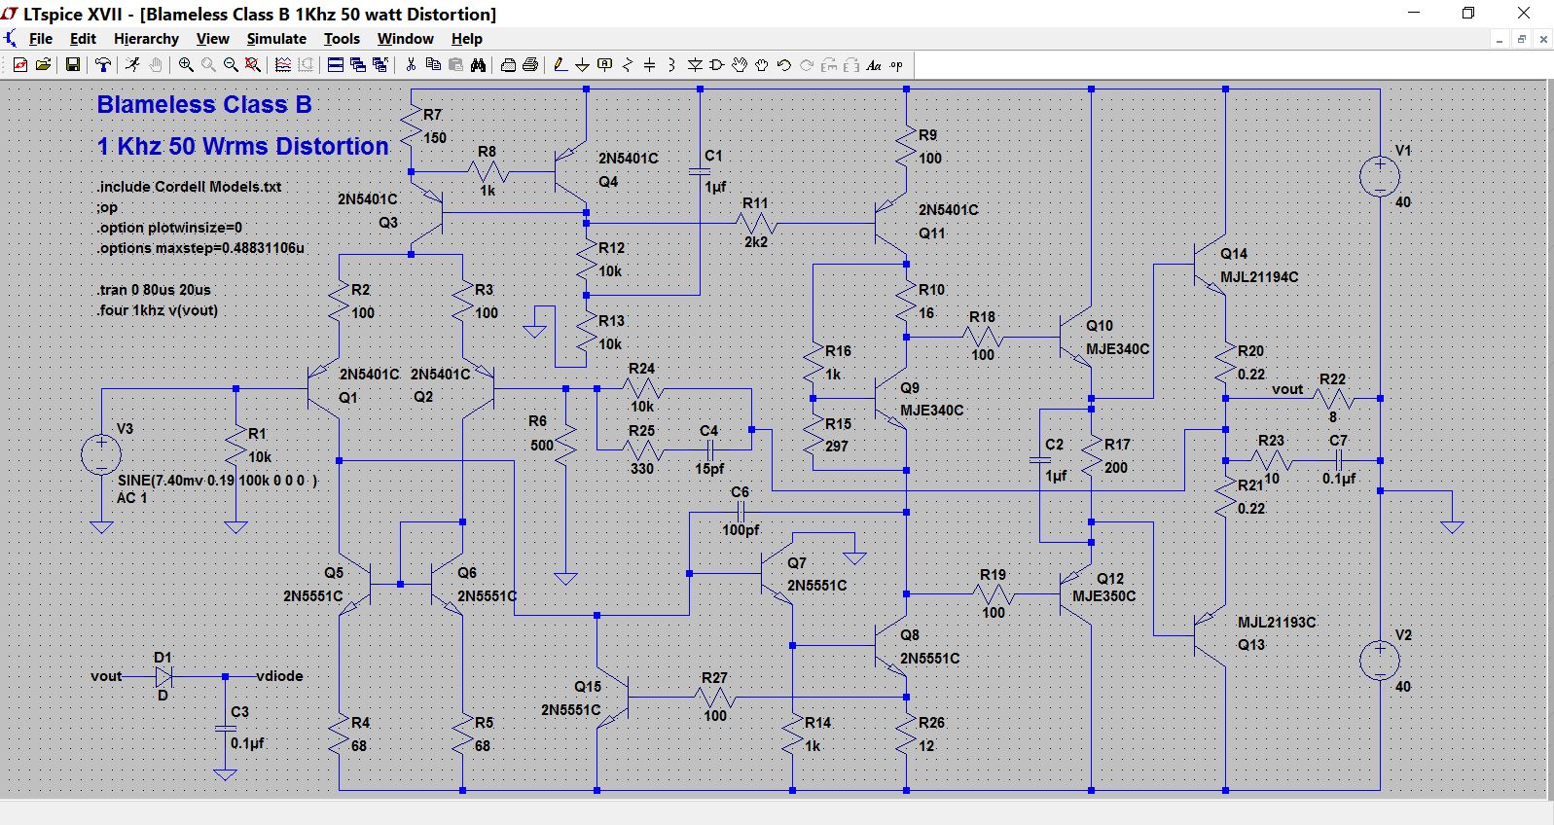The width and height of the screenshot is (1554, 825).
Task: Click the V3 sine source symbol
Action: (101, 455)
